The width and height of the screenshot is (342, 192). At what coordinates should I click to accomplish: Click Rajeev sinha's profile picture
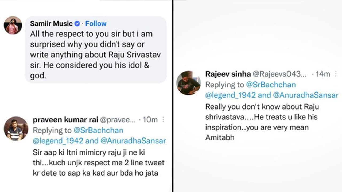click(188, 83)
